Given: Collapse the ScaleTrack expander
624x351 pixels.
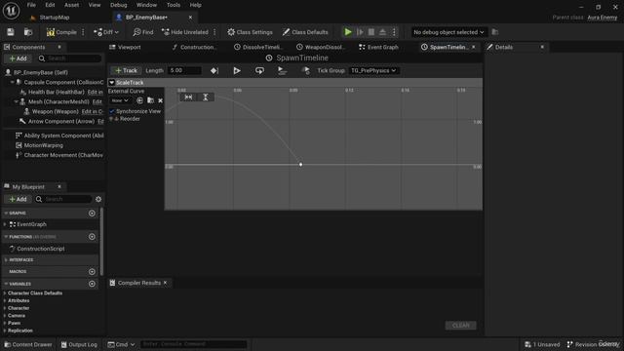Looking at the screenshot, I should pyautogui.click(x=112, y=82).
